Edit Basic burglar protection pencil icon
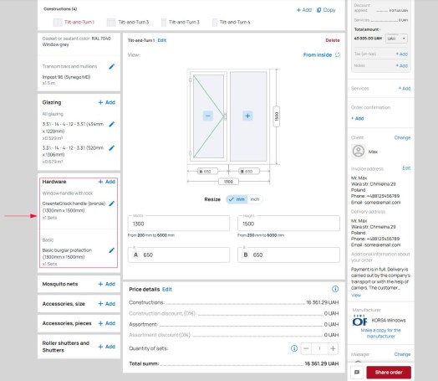Image resolution: width=438 pixels, height=381 pixels. [111, 250]
